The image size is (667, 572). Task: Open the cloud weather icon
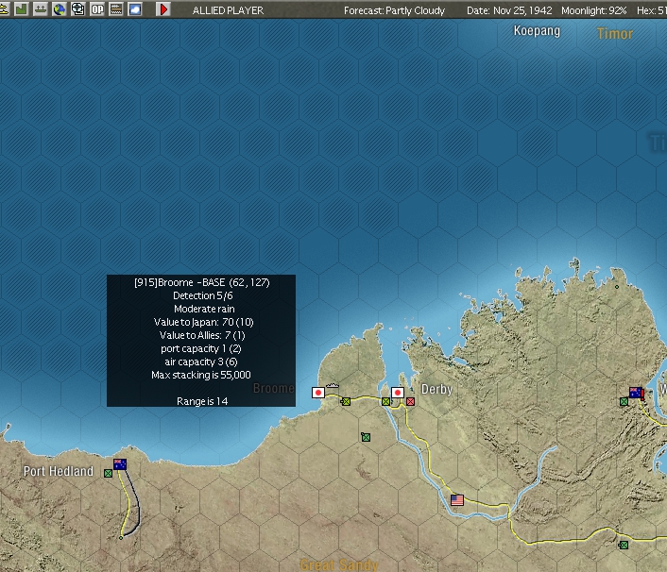(x=135, y=8)
